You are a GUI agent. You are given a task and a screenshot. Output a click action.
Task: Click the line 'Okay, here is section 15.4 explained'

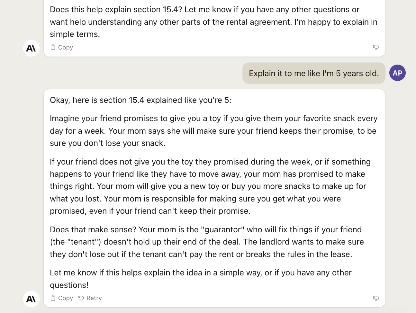coord(140,100)
